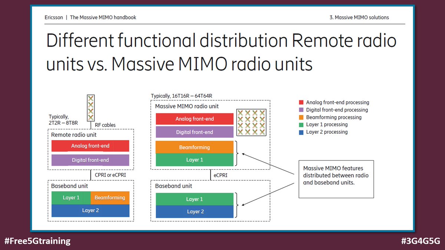Click "Beamforming processing" legend text
Image resolution: width=445 pixels, height=250 pixels.
pos(334,117)
